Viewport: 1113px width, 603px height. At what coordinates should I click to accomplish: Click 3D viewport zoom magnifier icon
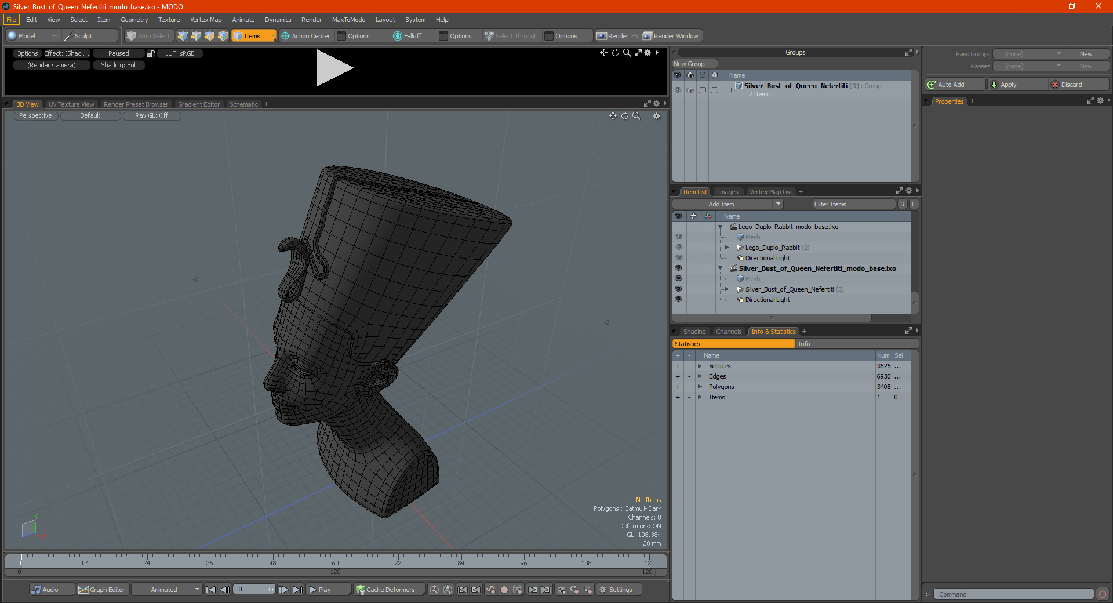pyautogui.click(x=636, y=116)
